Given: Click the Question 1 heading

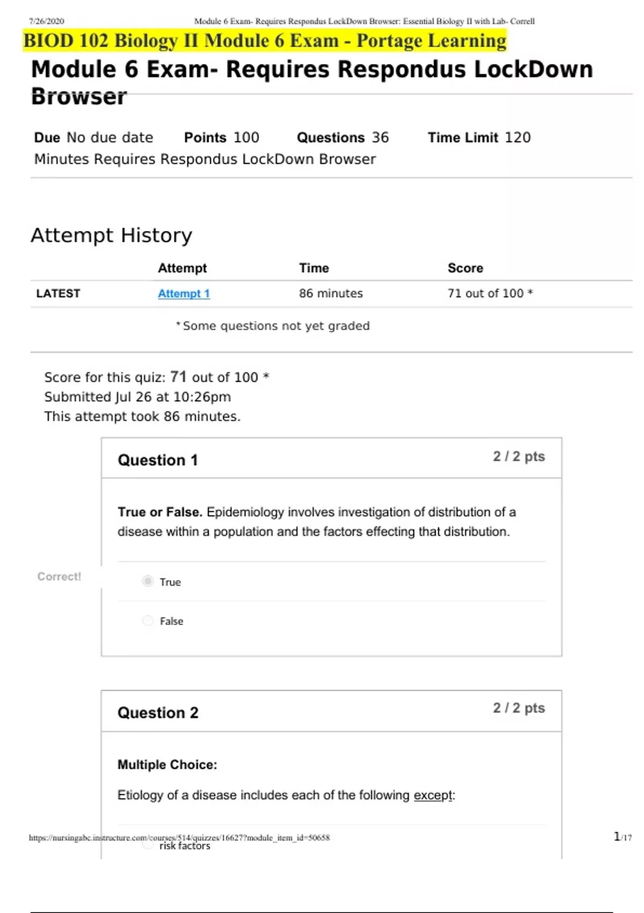Looking at the screenshot, I should tap(158, 460).
